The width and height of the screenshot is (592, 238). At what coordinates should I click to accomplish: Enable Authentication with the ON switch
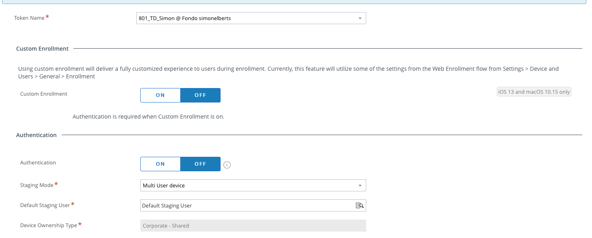(161, 164)
